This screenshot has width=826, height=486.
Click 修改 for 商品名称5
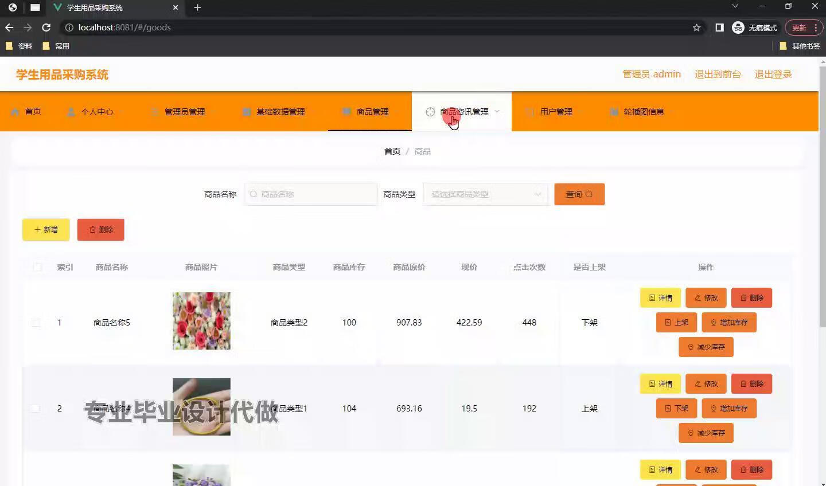[x=706, y=298]
